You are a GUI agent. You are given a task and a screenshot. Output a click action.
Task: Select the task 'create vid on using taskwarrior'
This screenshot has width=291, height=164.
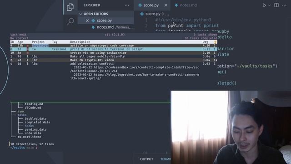pyautogui.click(x=114, y=53)
